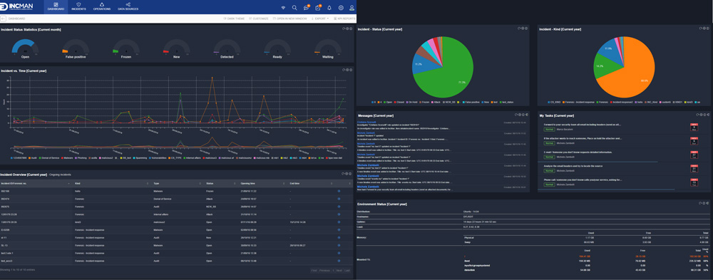Click the Waiting gauge
This screenshot has width=713, height=280.
click(x=328, y=48)
